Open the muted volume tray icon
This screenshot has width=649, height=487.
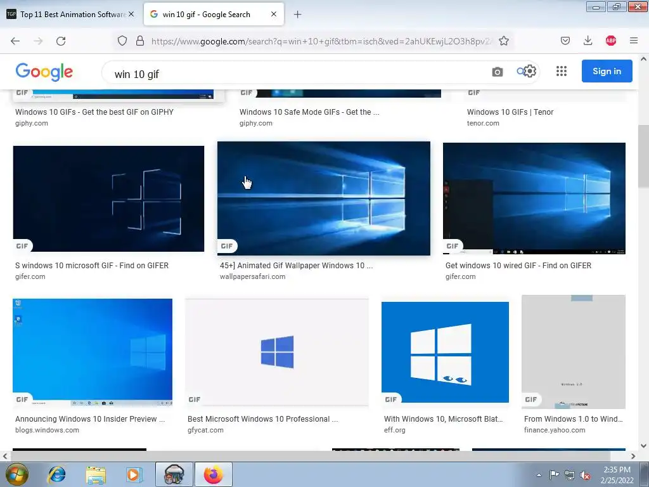(585, 475)
